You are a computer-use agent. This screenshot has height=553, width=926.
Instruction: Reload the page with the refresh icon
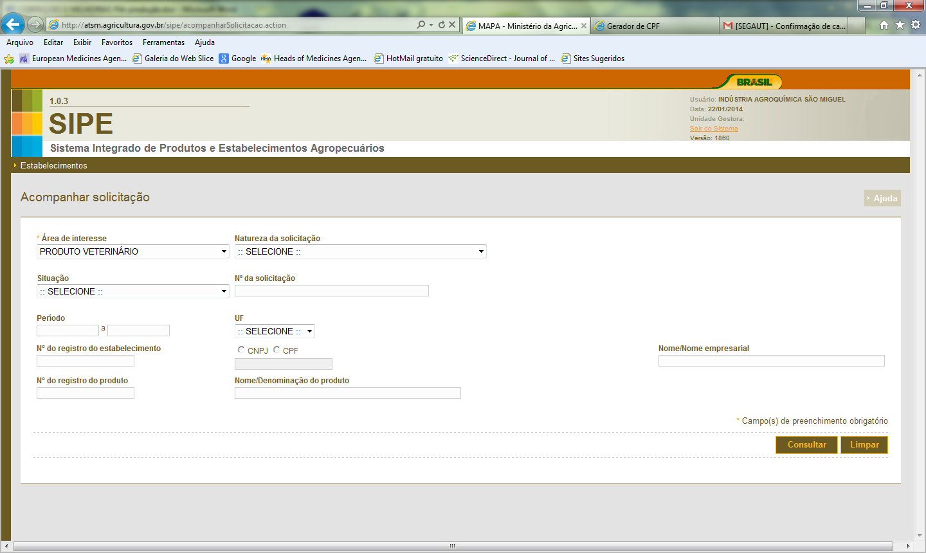442,24
